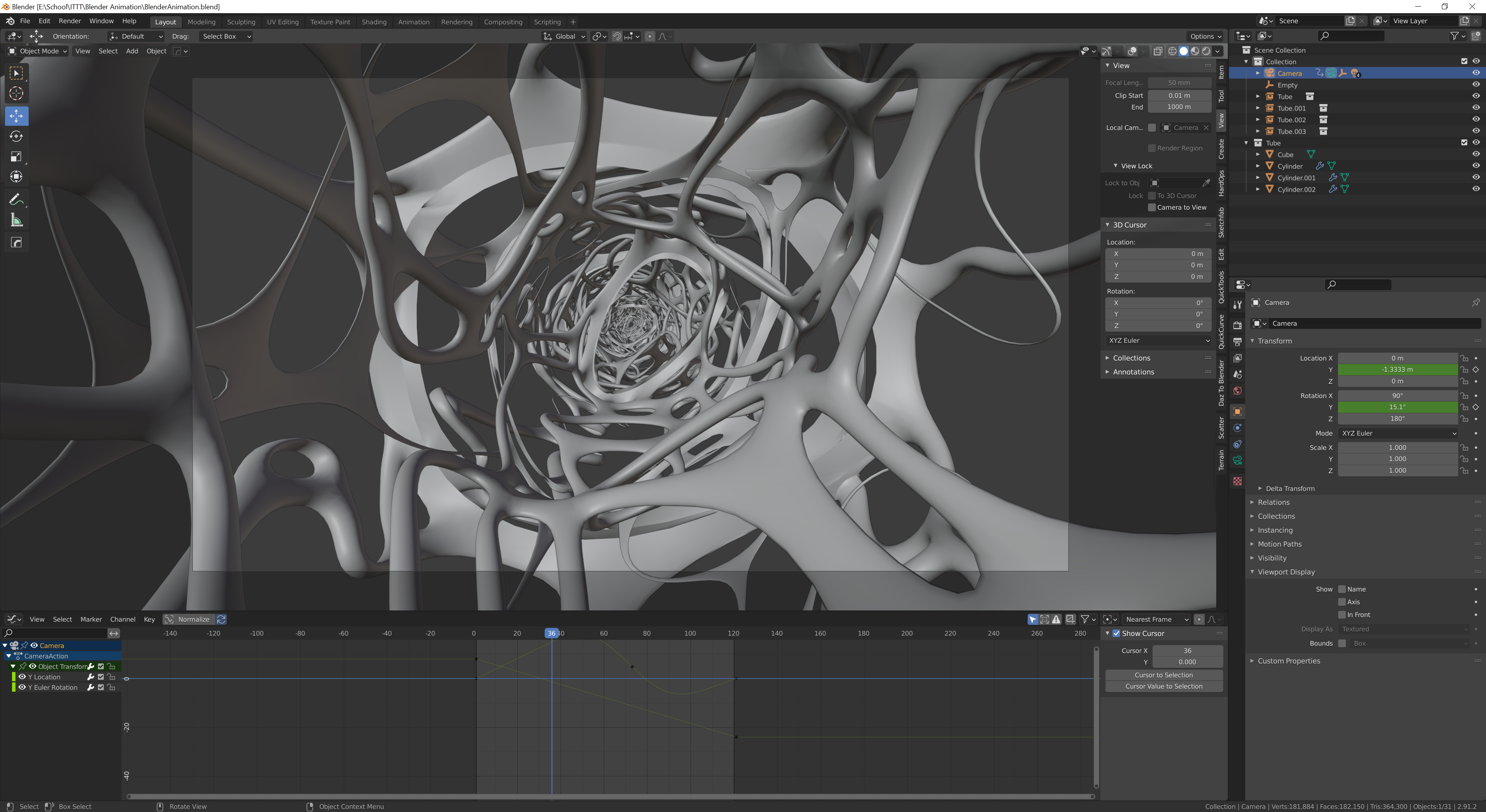Viewport: 1486px width, 812px height.
Task: Activate the Rotate tool
Action: coord(16,136)
